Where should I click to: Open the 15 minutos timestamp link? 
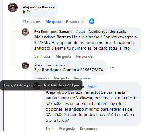[32, 22]
